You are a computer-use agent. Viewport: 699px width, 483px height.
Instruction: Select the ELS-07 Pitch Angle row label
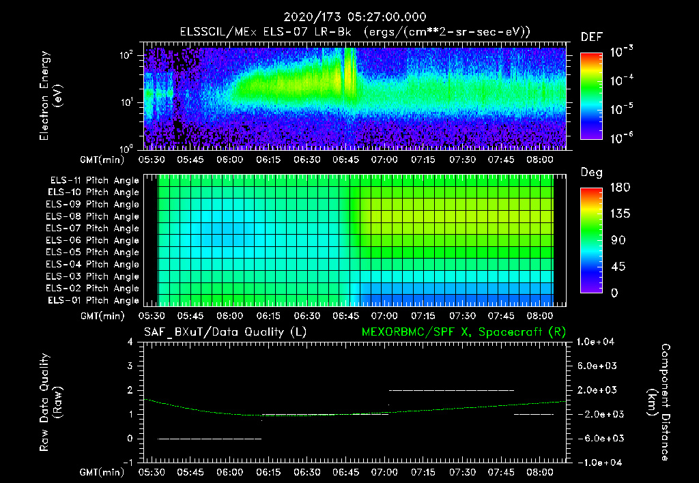(x=93, y=228)
